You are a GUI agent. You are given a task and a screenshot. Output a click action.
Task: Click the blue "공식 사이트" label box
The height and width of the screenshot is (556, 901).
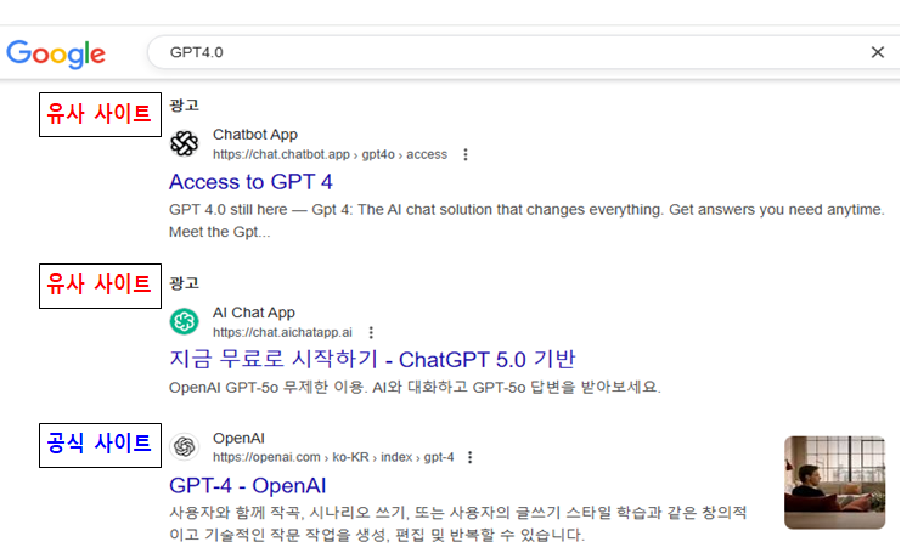pyautogui.click(x=100, y=445)
